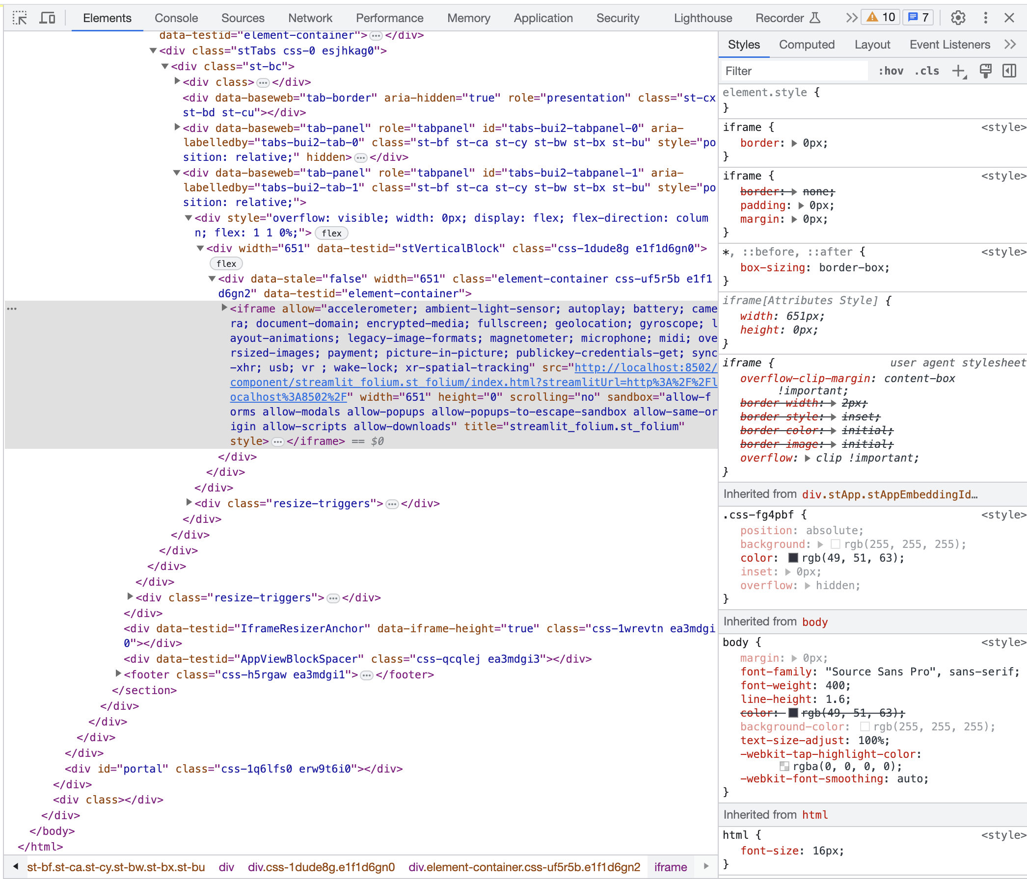The height and width of the screenshot is (879, 1027).
Task: Collapse the tabs-bui2-tabpanel-1 div
Action: click(x=176, y=173)
